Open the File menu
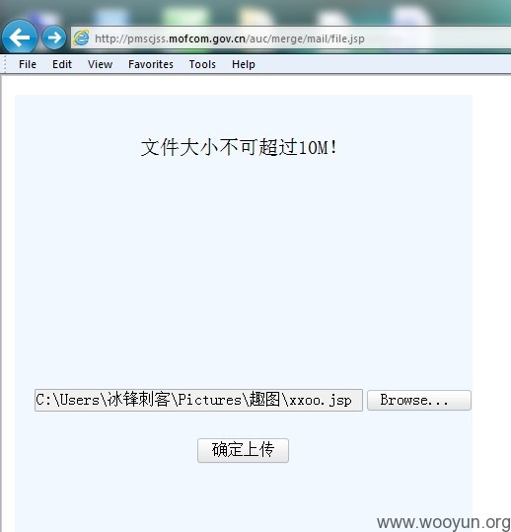The image size is (511, 532). pos(28,64)
